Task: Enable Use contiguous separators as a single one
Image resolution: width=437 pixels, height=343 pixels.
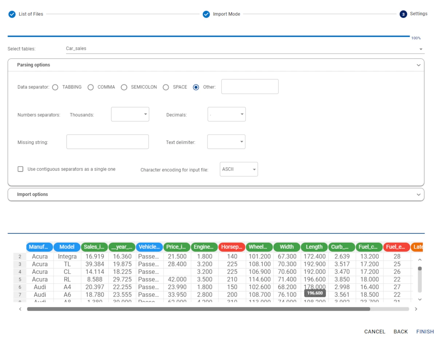Action: click(20, 169)
